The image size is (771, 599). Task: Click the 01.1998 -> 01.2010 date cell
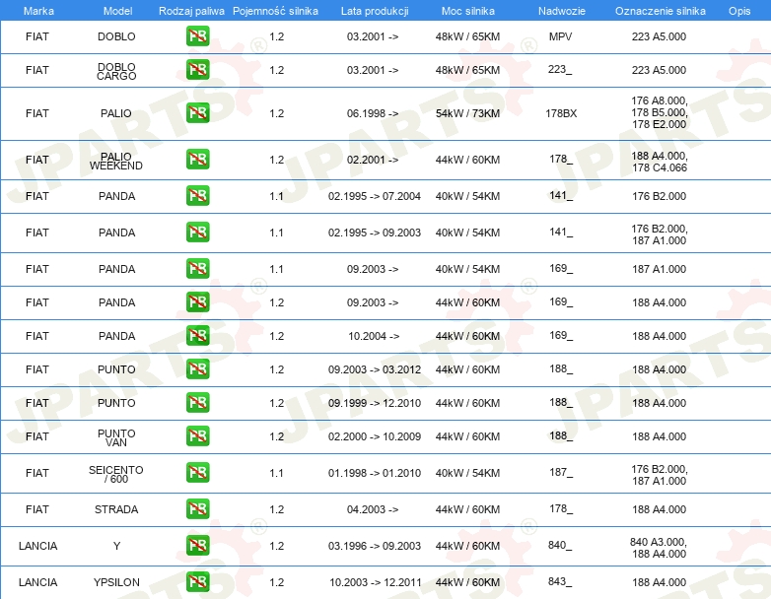pos(375,473)
